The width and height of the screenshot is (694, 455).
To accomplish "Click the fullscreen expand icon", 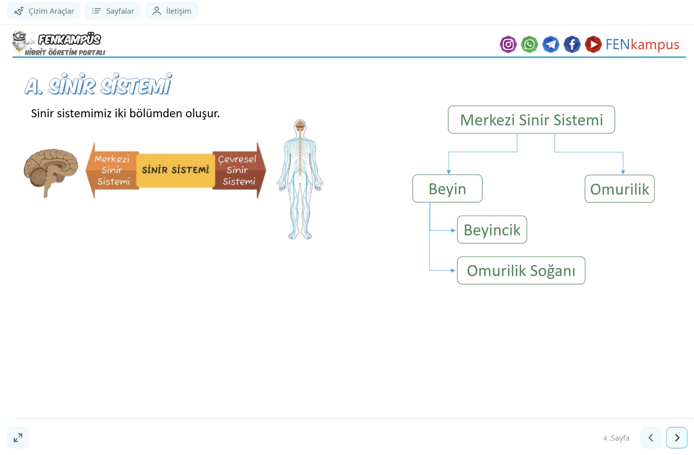I will [18, 438].
